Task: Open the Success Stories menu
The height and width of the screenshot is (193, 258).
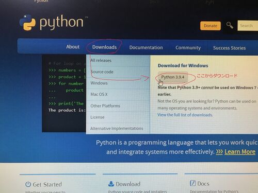Action: [x=229, y=48]
